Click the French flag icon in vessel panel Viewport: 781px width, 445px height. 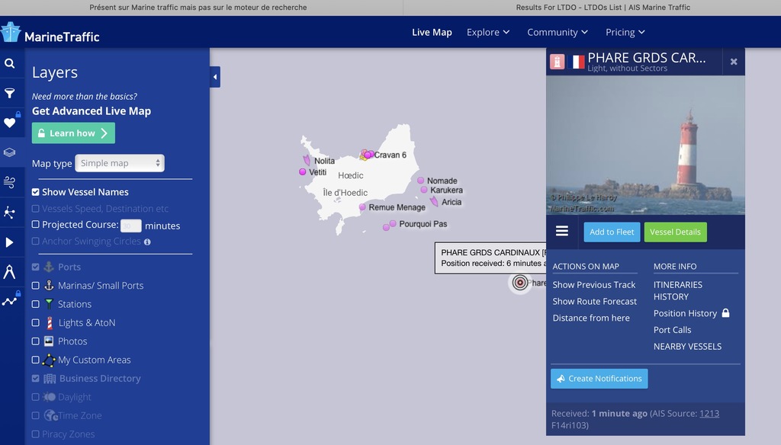click(x=576, y=62)
